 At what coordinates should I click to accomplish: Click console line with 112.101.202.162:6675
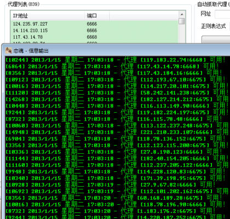117,191
